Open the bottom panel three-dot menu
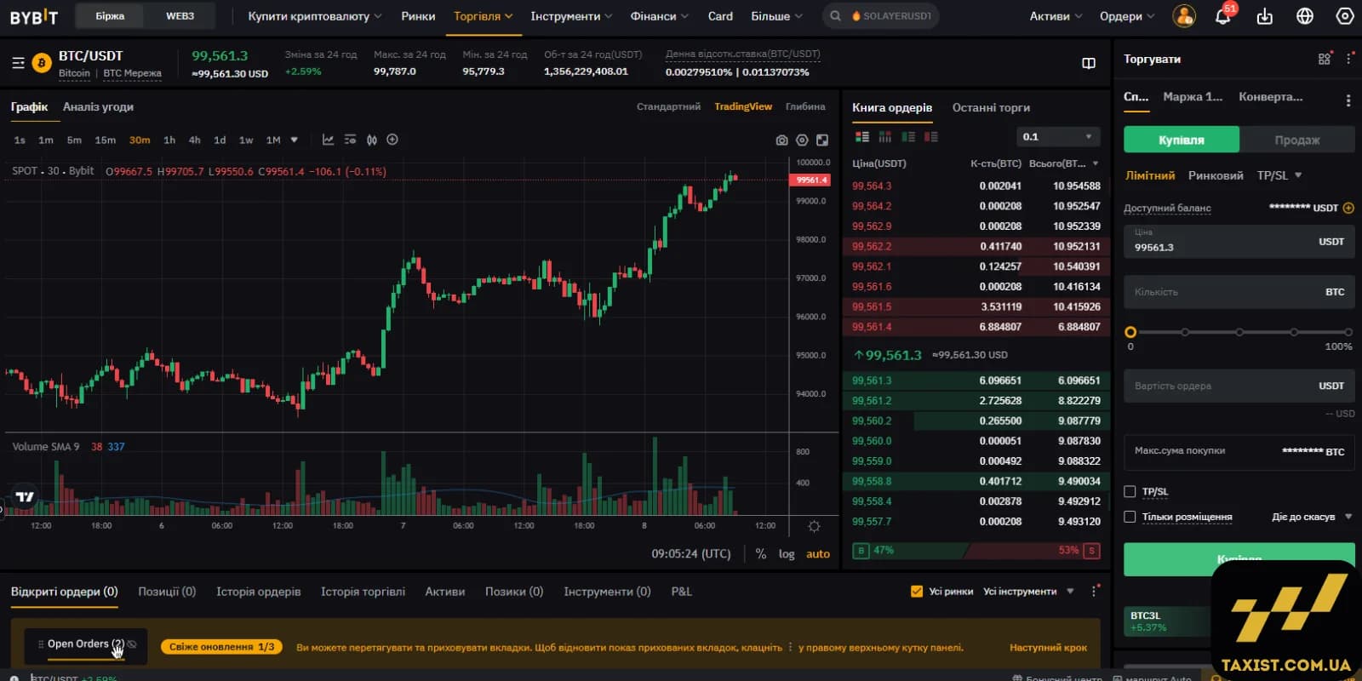 [1094, 591]
